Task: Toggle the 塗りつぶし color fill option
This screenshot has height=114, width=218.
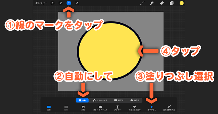Action: [152, 108]
